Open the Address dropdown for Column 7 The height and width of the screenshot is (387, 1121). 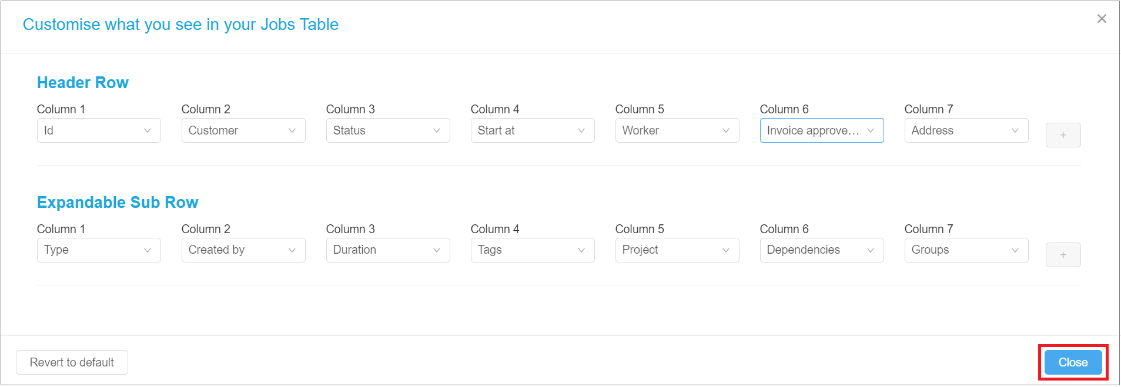[966, 130]
